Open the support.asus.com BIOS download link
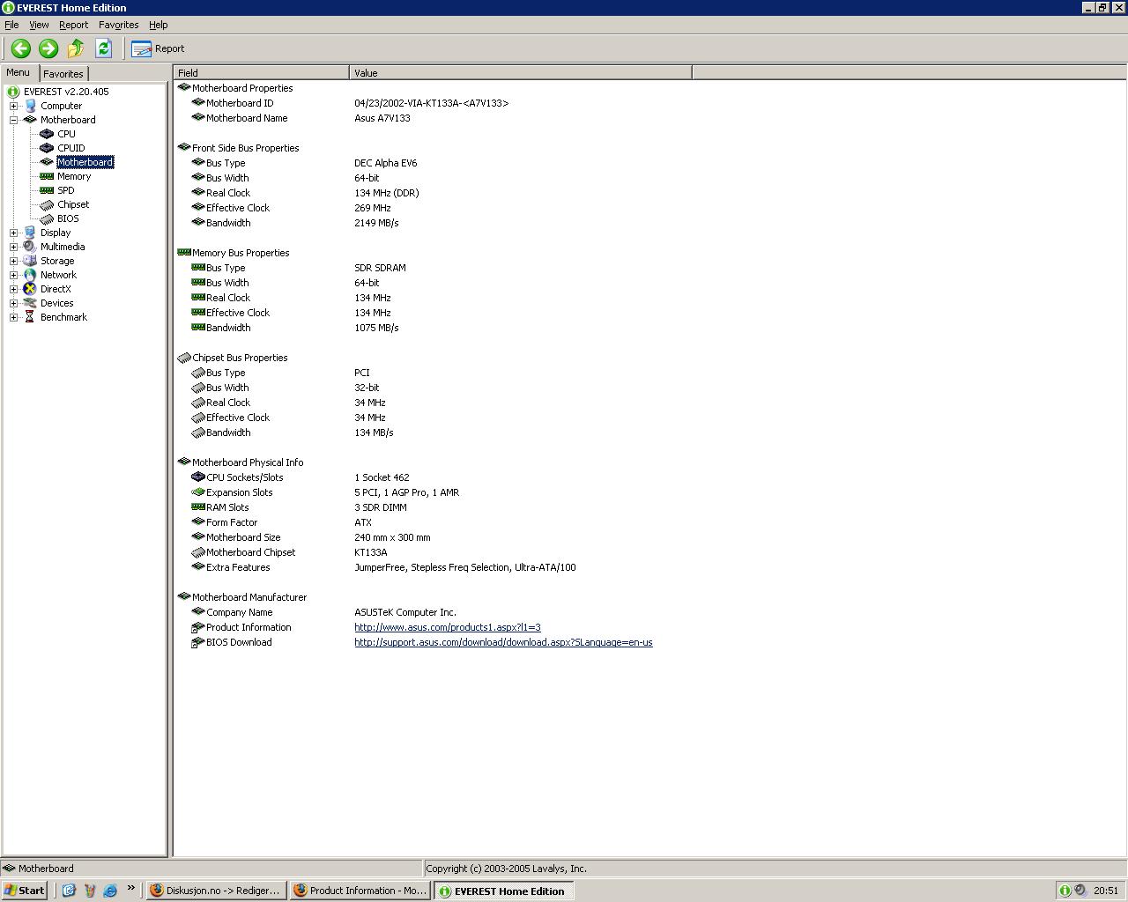 click(x=503, y=642)
